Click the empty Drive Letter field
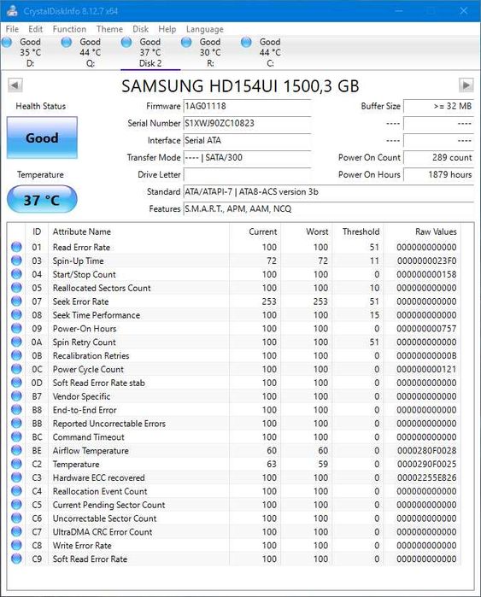Image resolution: width=481 pixels, height=597 pixels. (247, 175)
